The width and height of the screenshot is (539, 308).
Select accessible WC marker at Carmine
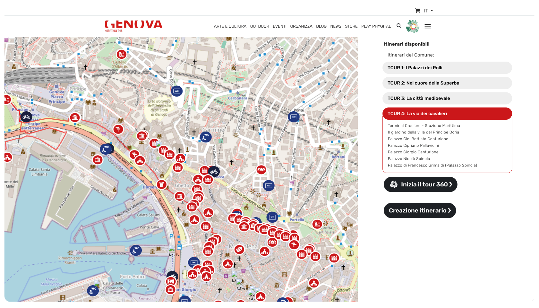(x=206, y=137)
